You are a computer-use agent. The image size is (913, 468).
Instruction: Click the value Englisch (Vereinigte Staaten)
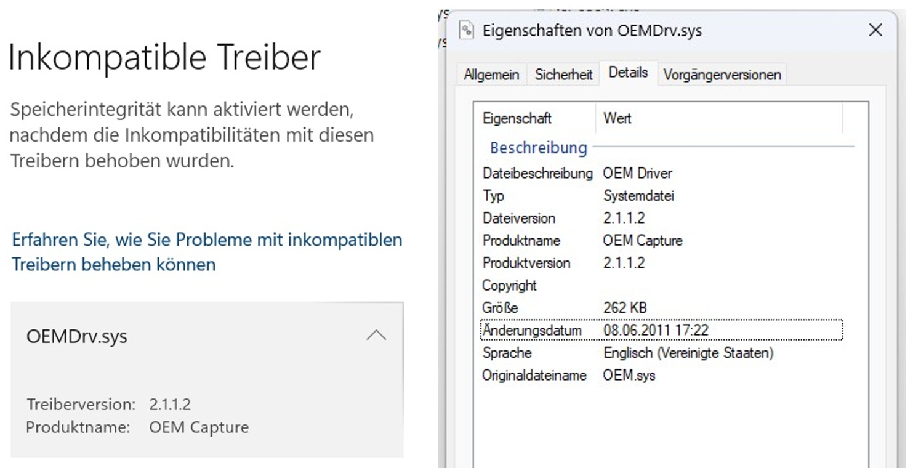coord(688,353)
